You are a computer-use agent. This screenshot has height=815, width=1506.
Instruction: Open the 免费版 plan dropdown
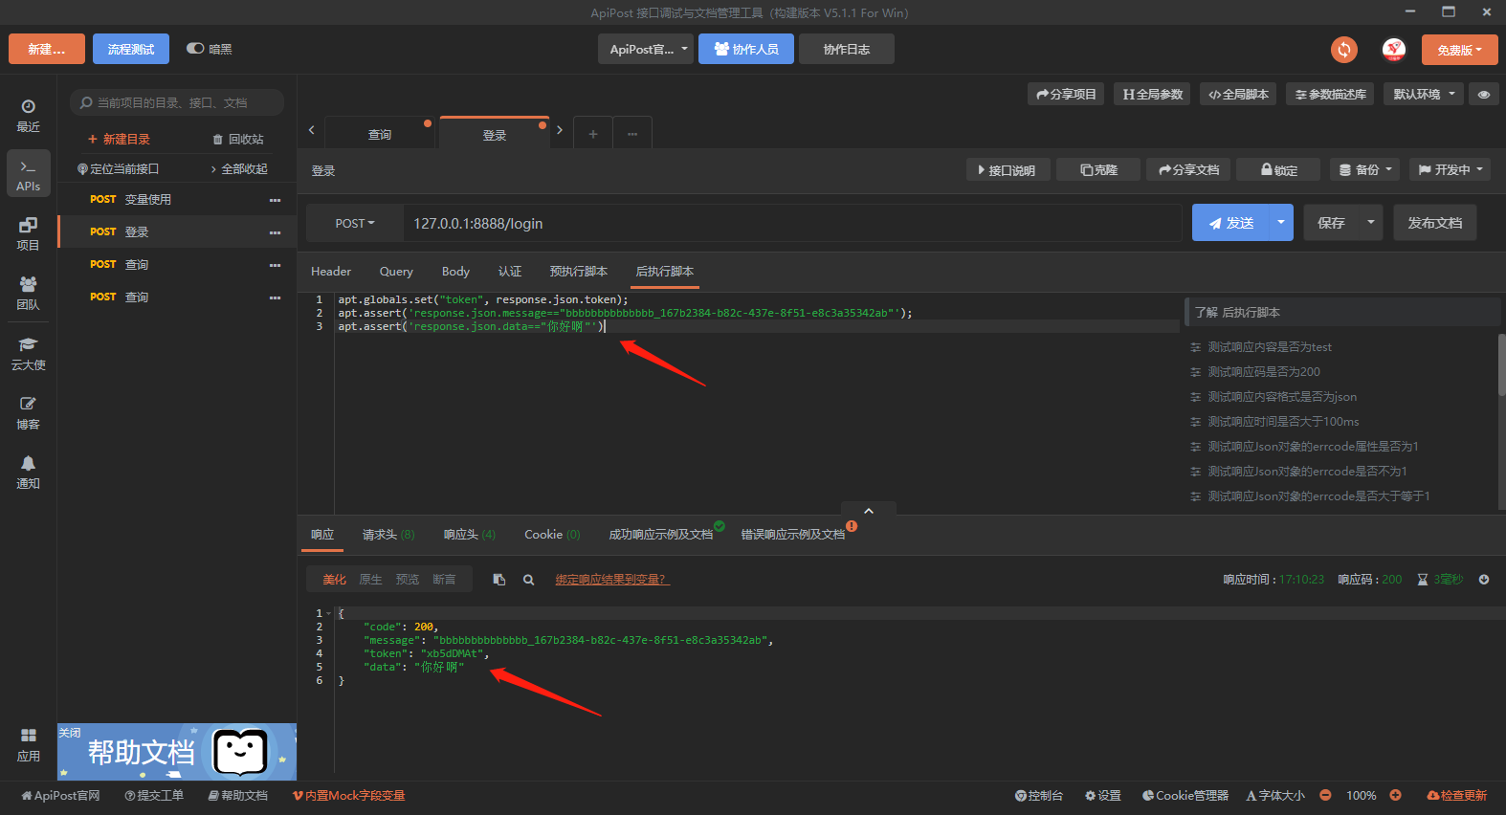[x=1459, y=50]
